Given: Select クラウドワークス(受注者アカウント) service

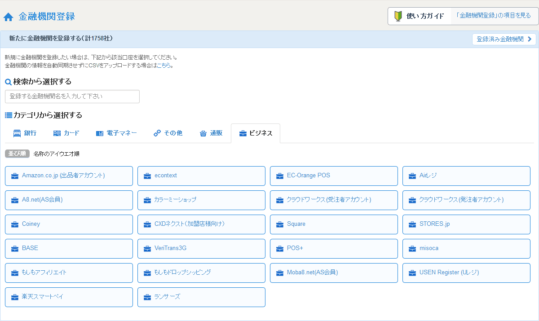Looking at the screenshot, I should click(x=334, y=200).
